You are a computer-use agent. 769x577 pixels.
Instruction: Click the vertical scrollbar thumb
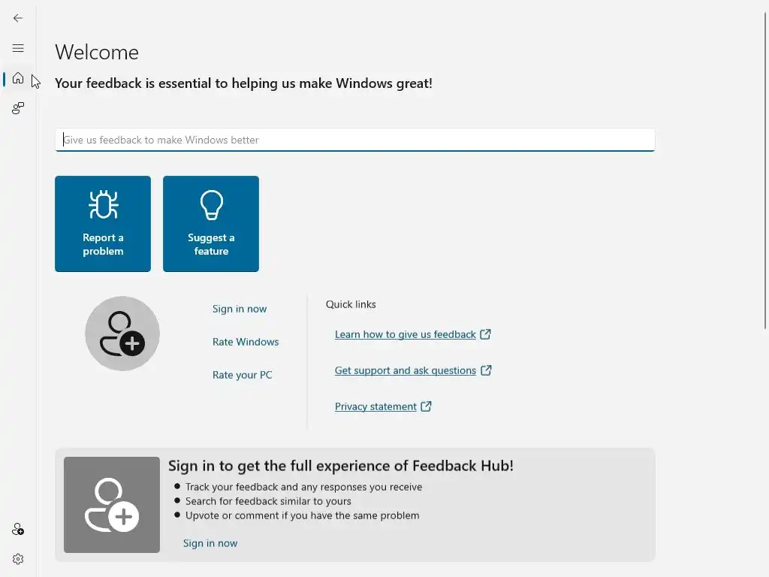point(765,171)
